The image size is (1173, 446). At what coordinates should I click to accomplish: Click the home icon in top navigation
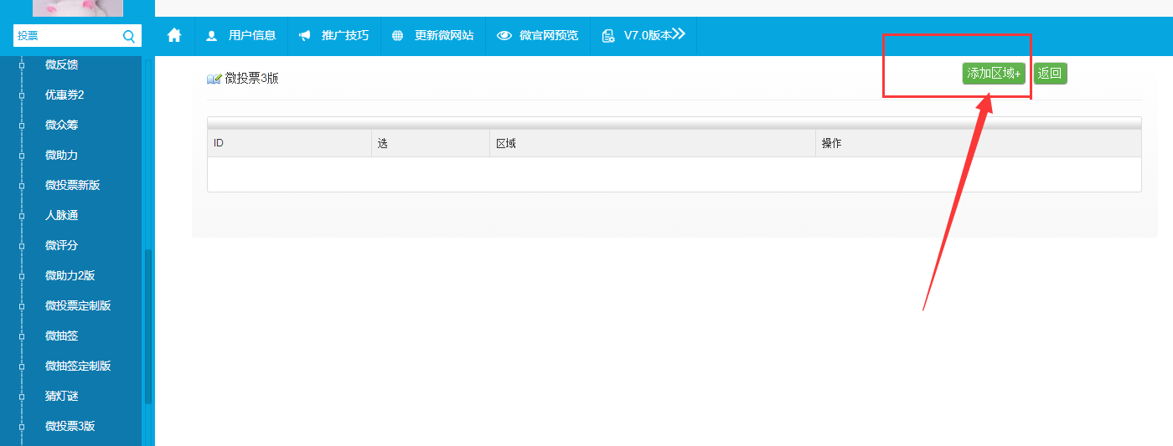coord(174,35)
